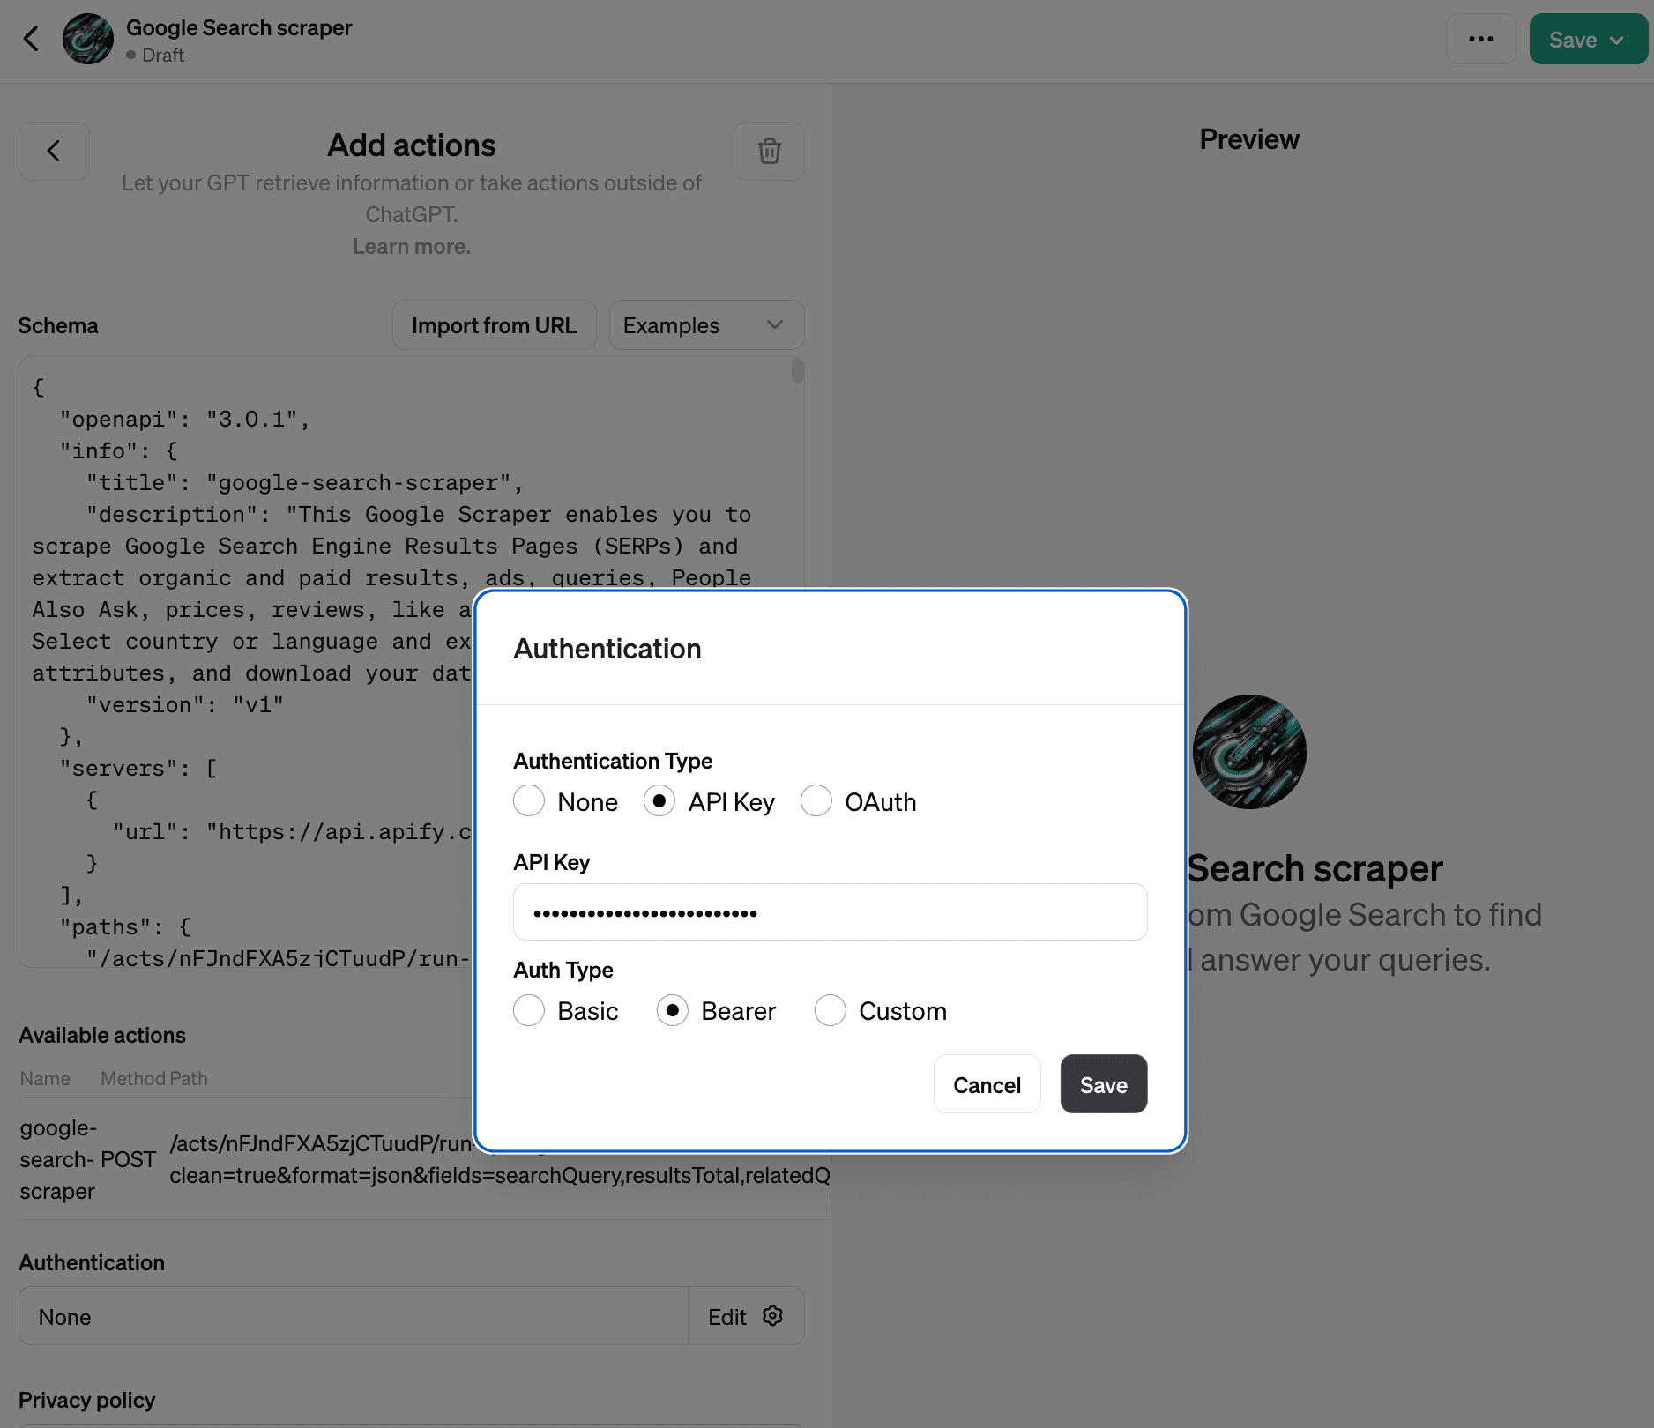The width and height of the screenshot is (1654, 1428).
Task: Click the back arrow beside Add actions
Action: [54, 151]
